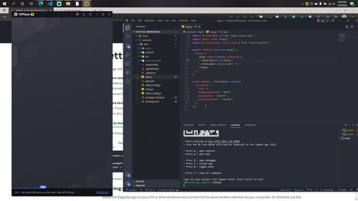Click UTF-8 encoding in status bar
Viewport: 358px width, 201px height.
click(309, 190)
